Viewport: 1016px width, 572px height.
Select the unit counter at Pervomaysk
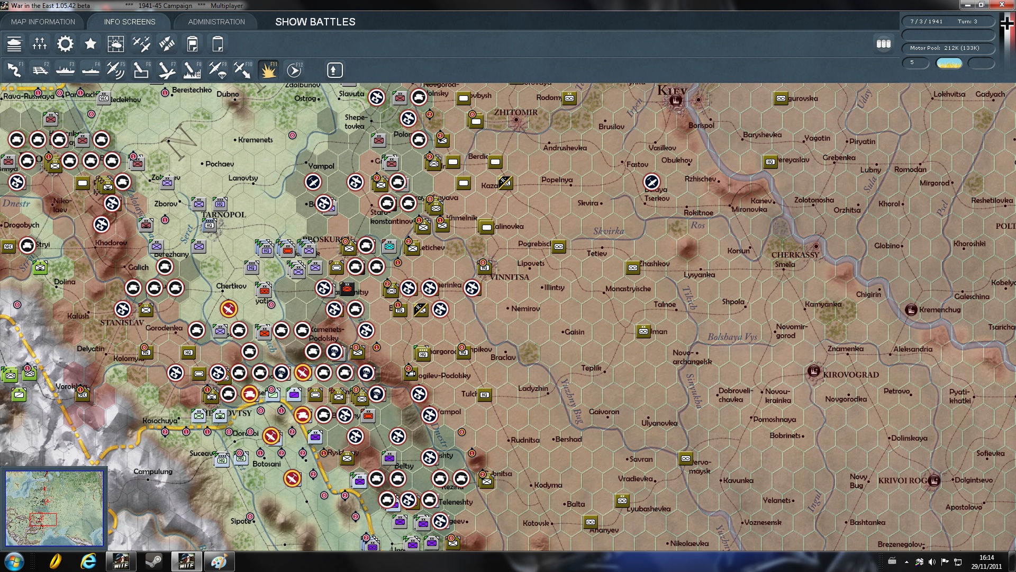[685, 458]
